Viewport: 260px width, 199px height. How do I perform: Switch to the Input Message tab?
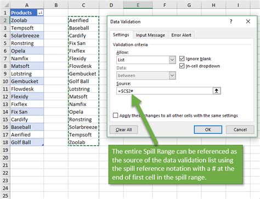(150, 35)
